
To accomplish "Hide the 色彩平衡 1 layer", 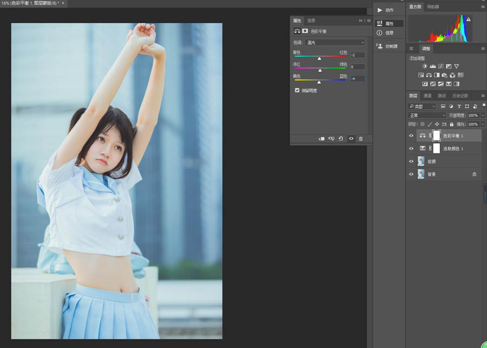I will [411, 136].
